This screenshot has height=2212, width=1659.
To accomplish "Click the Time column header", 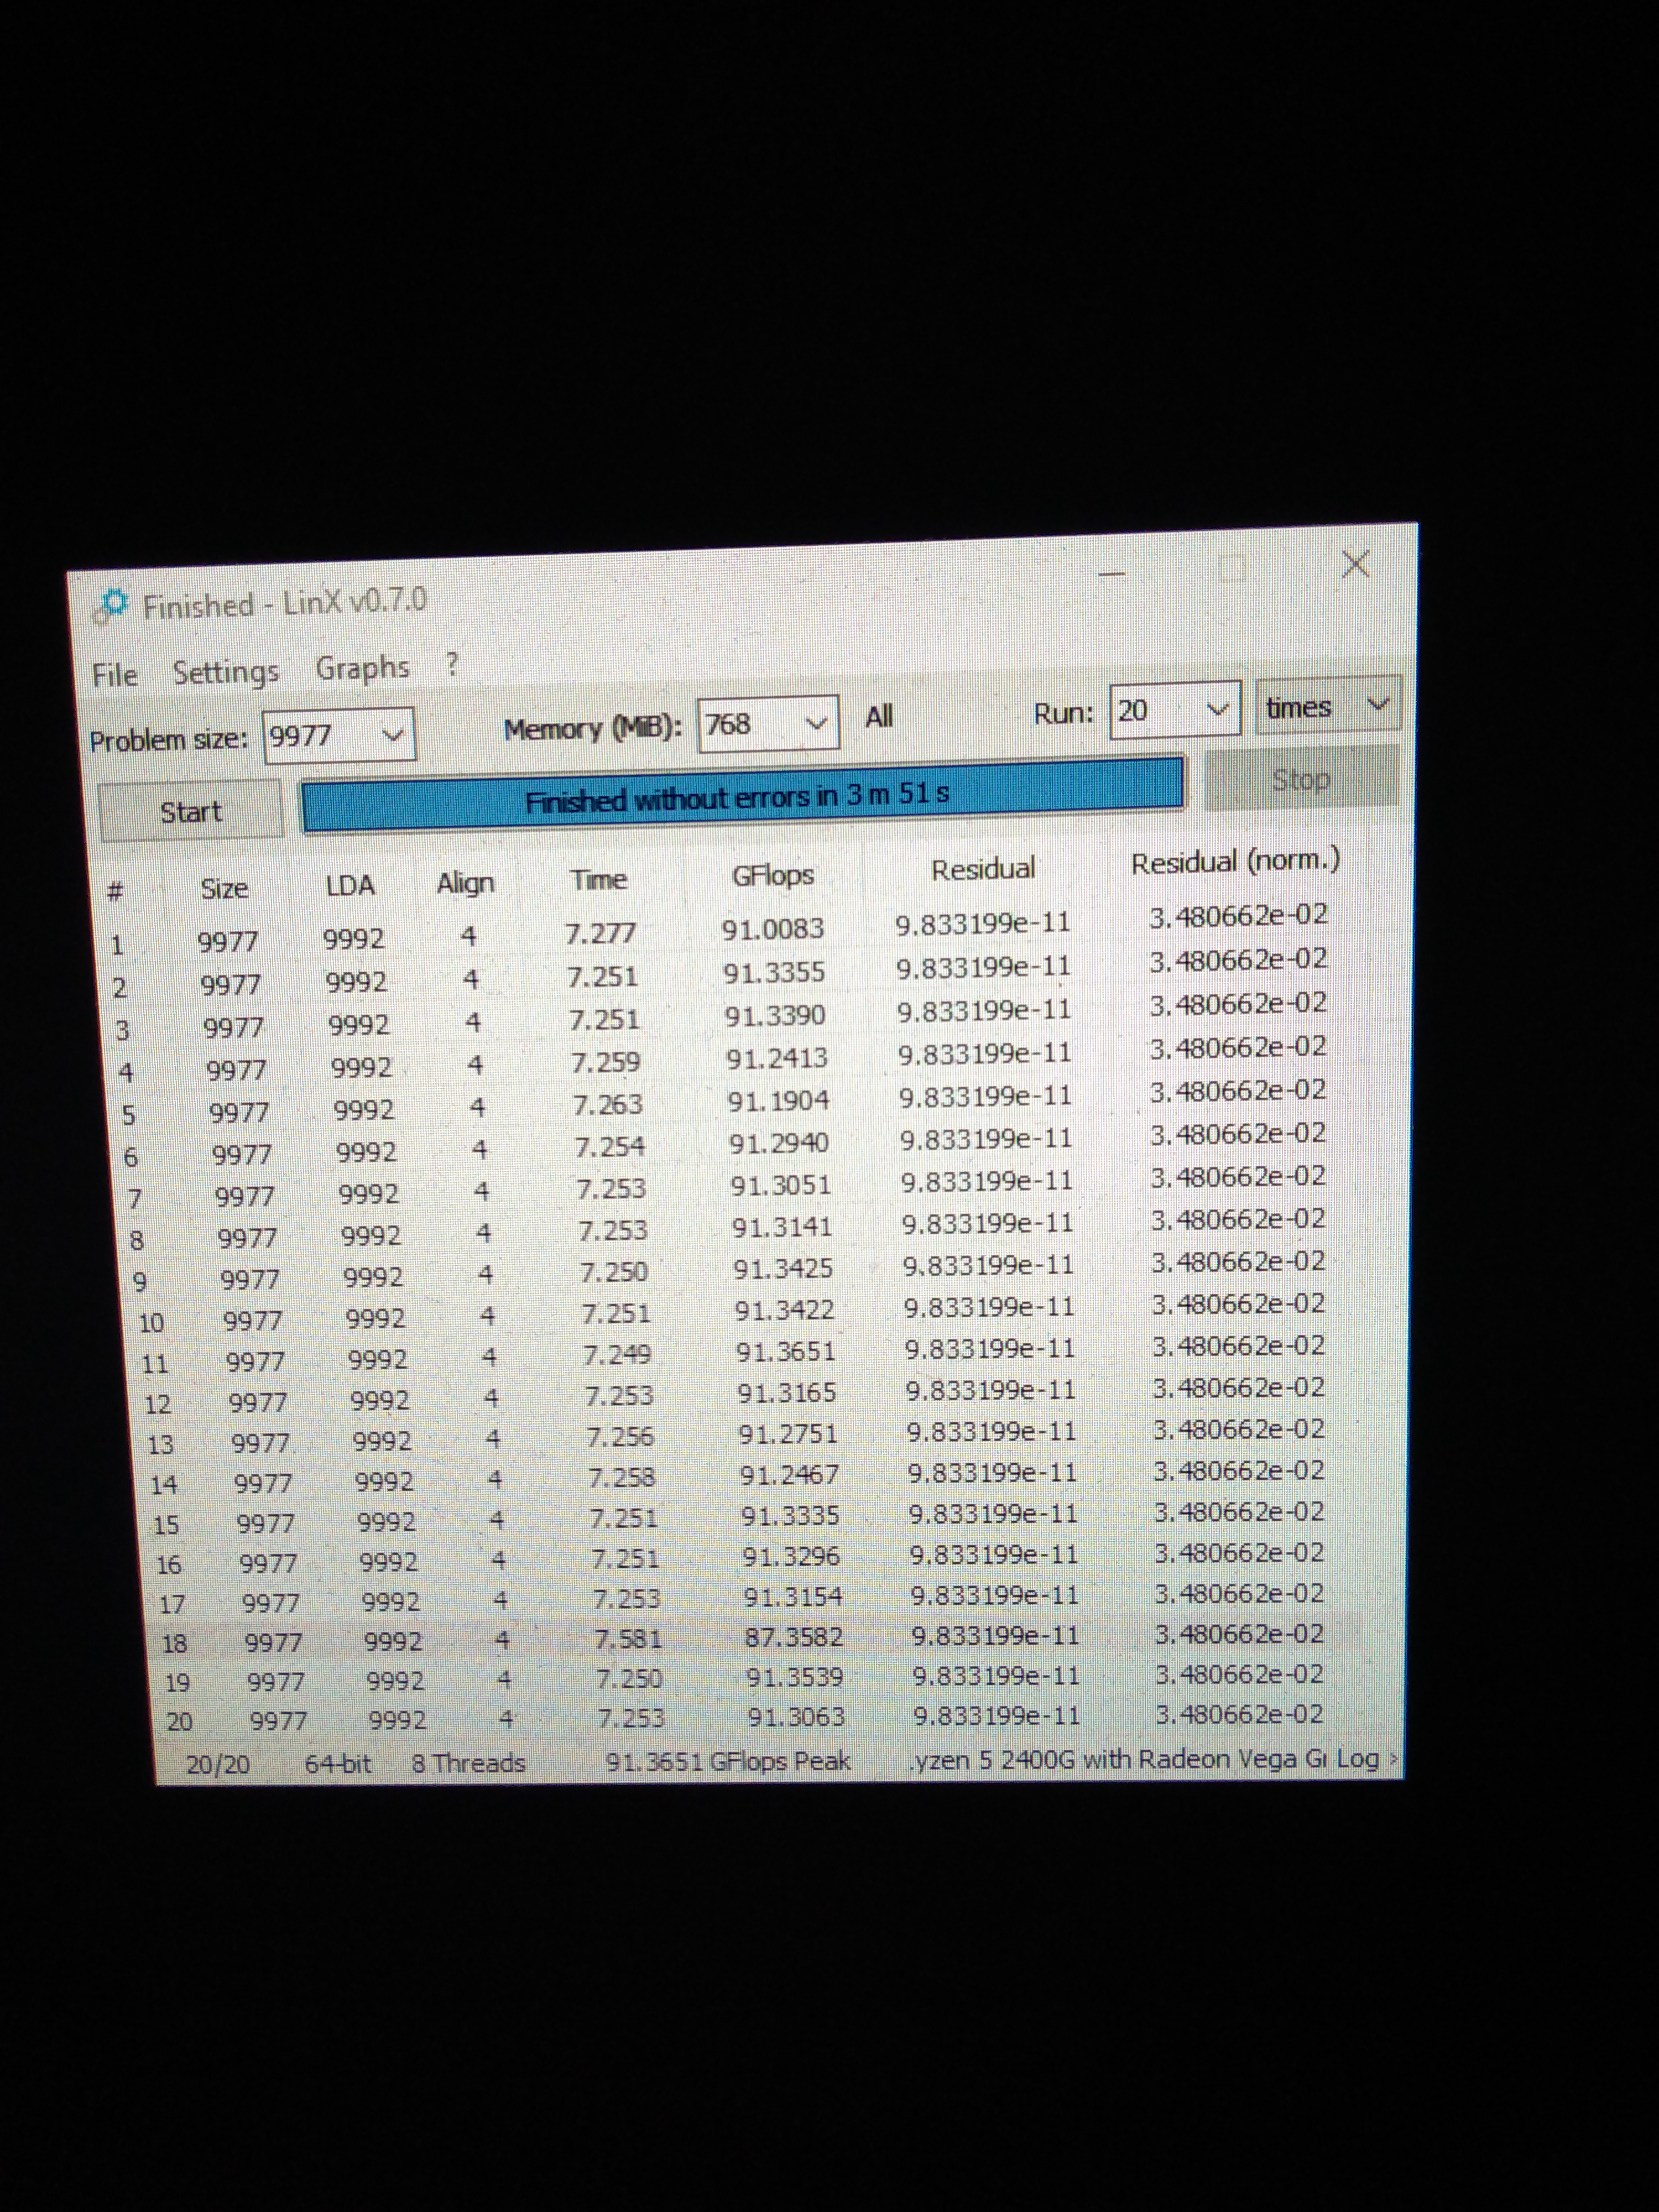I will [598, 880].
